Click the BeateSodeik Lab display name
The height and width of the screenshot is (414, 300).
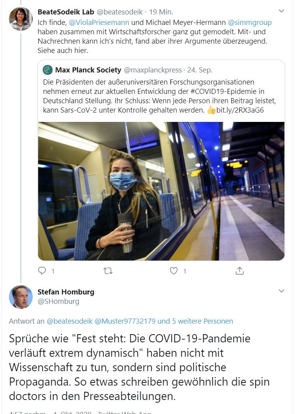point(62,12)
